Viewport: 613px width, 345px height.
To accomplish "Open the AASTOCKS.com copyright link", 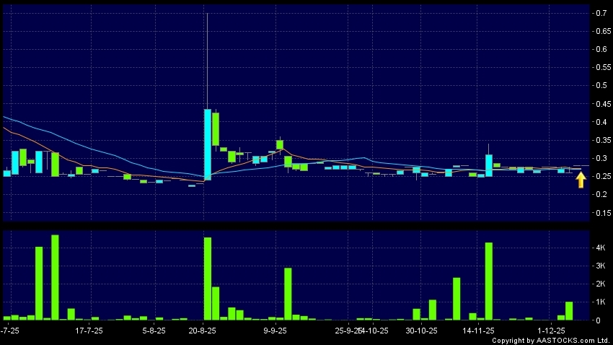I will click(x=550, y=340).
